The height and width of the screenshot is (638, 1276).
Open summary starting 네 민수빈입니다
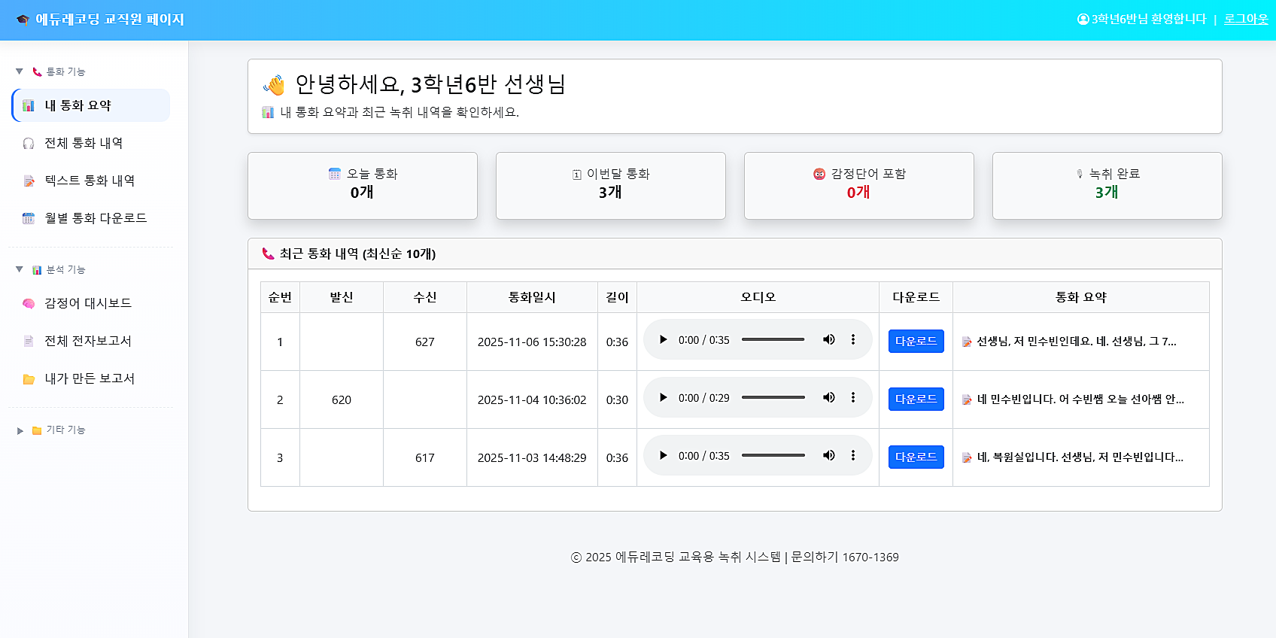point(1080,400)
